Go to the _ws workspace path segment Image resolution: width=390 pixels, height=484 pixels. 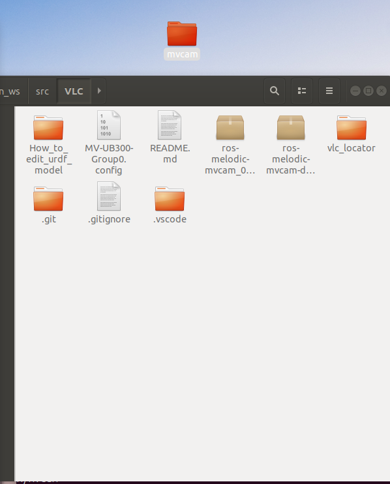[10, 91]
